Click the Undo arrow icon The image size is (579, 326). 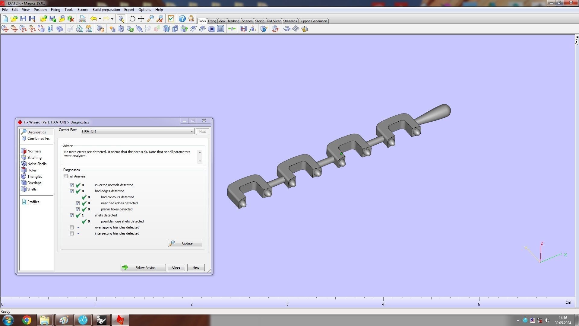click(x=93, y=19)
